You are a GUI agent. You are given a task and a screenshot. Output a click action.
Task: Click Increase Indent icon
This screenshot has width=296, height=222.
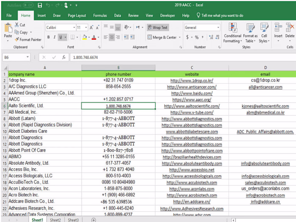(132, 37)
